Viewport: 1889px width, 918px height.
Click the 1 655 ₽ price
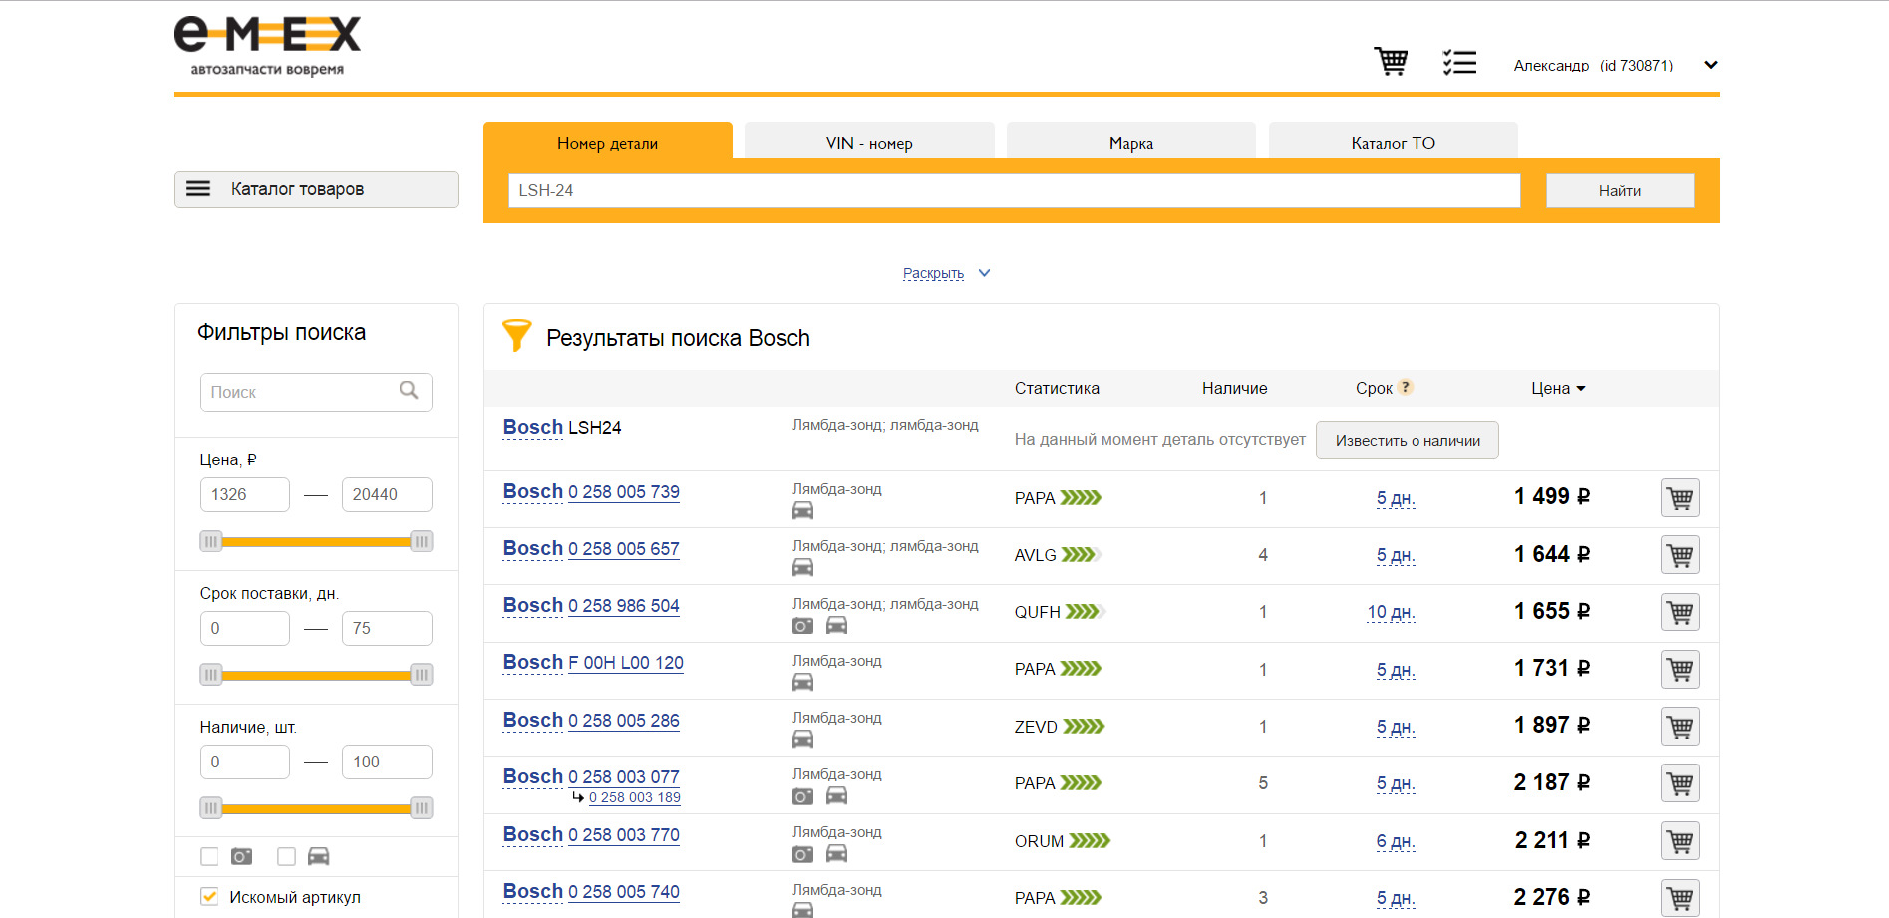[x=1552, y=611]
